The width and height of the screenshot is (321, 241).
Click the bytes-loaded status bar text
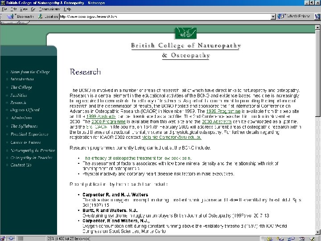(69, 239)
